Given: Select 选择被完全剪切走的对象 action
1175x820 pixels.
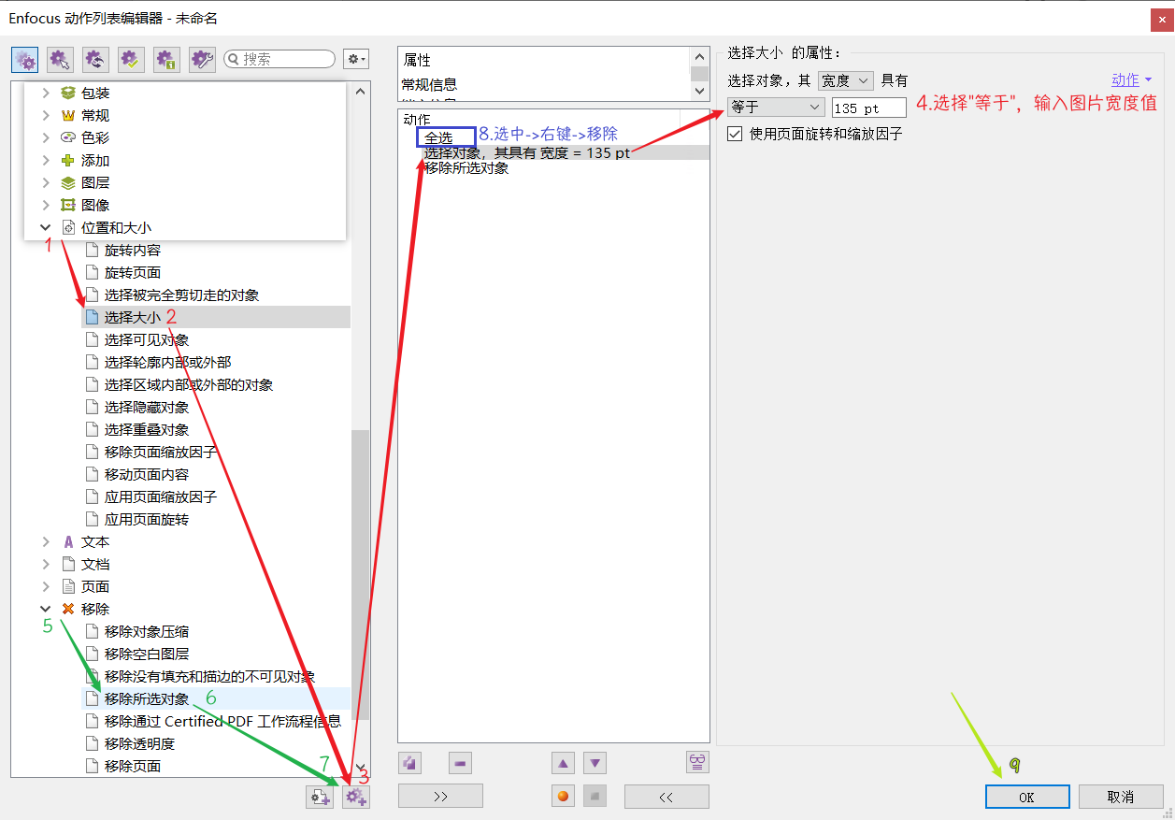Looking at the screenshot, I should pyautogui.click(x=181, y=295).
